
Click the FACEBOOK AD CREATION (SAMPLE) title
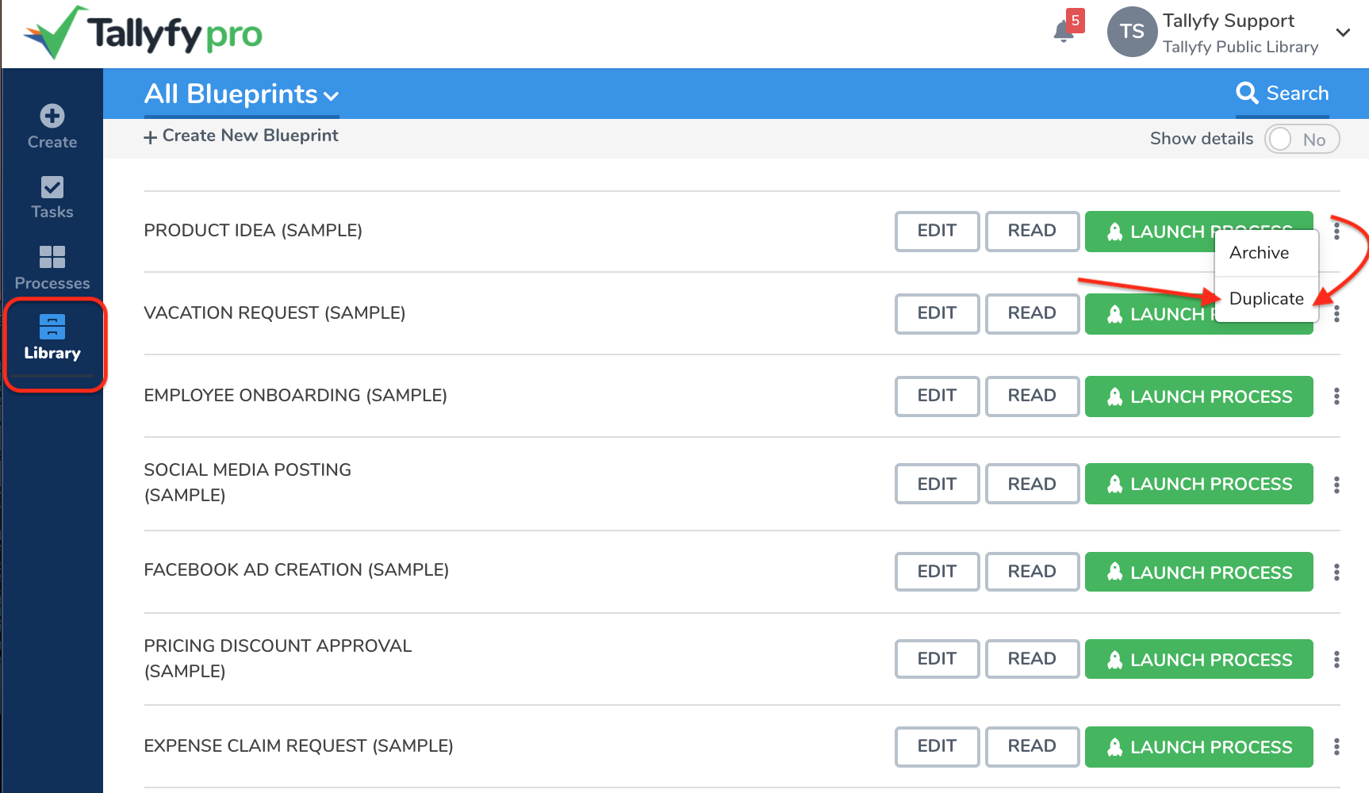[x=296, y=570]
